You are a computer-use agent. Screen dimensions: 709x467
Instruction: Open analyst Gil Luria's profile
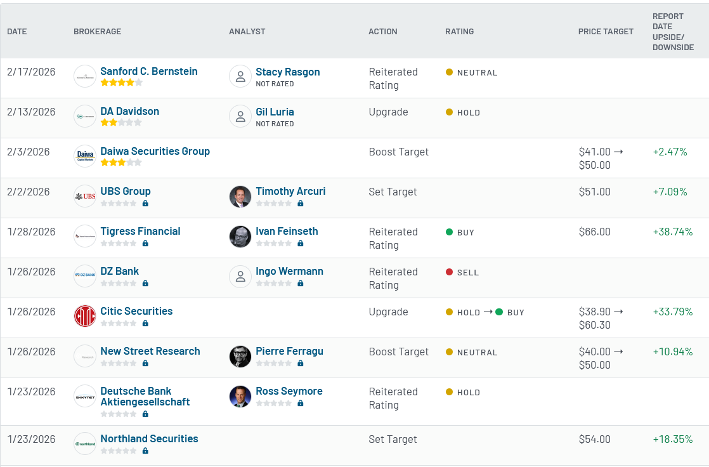(x=275, y=112)
